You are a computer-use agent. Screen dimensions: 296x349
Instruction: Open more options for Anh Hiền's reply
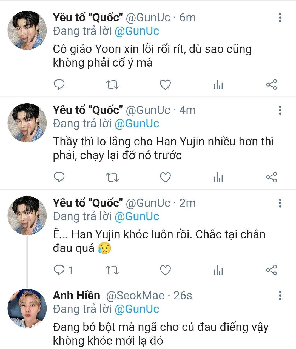click(x=280, y=296)
